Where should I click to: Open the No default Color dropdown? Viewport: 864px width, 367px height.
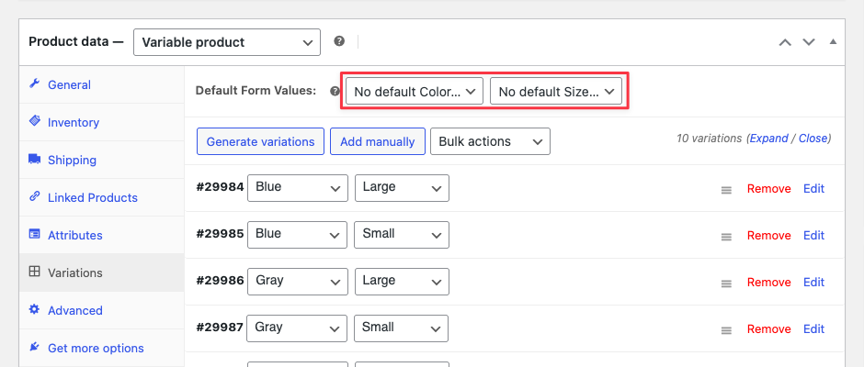tap(415, 92)
